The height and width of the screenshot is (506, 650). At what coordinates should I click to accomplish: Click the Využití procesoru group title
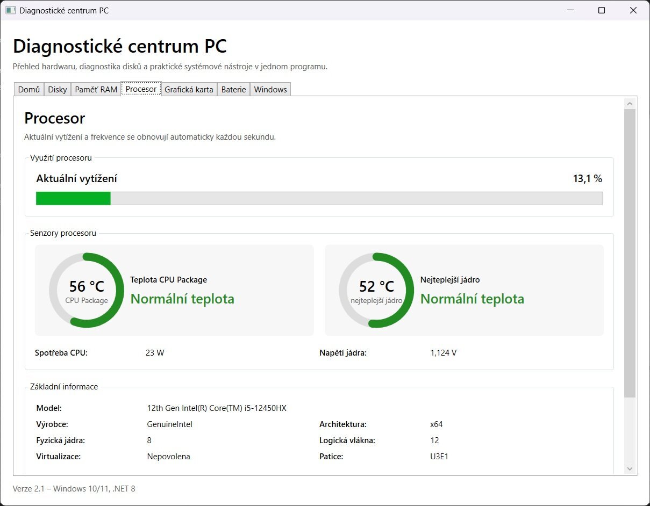tap(61, 158)
